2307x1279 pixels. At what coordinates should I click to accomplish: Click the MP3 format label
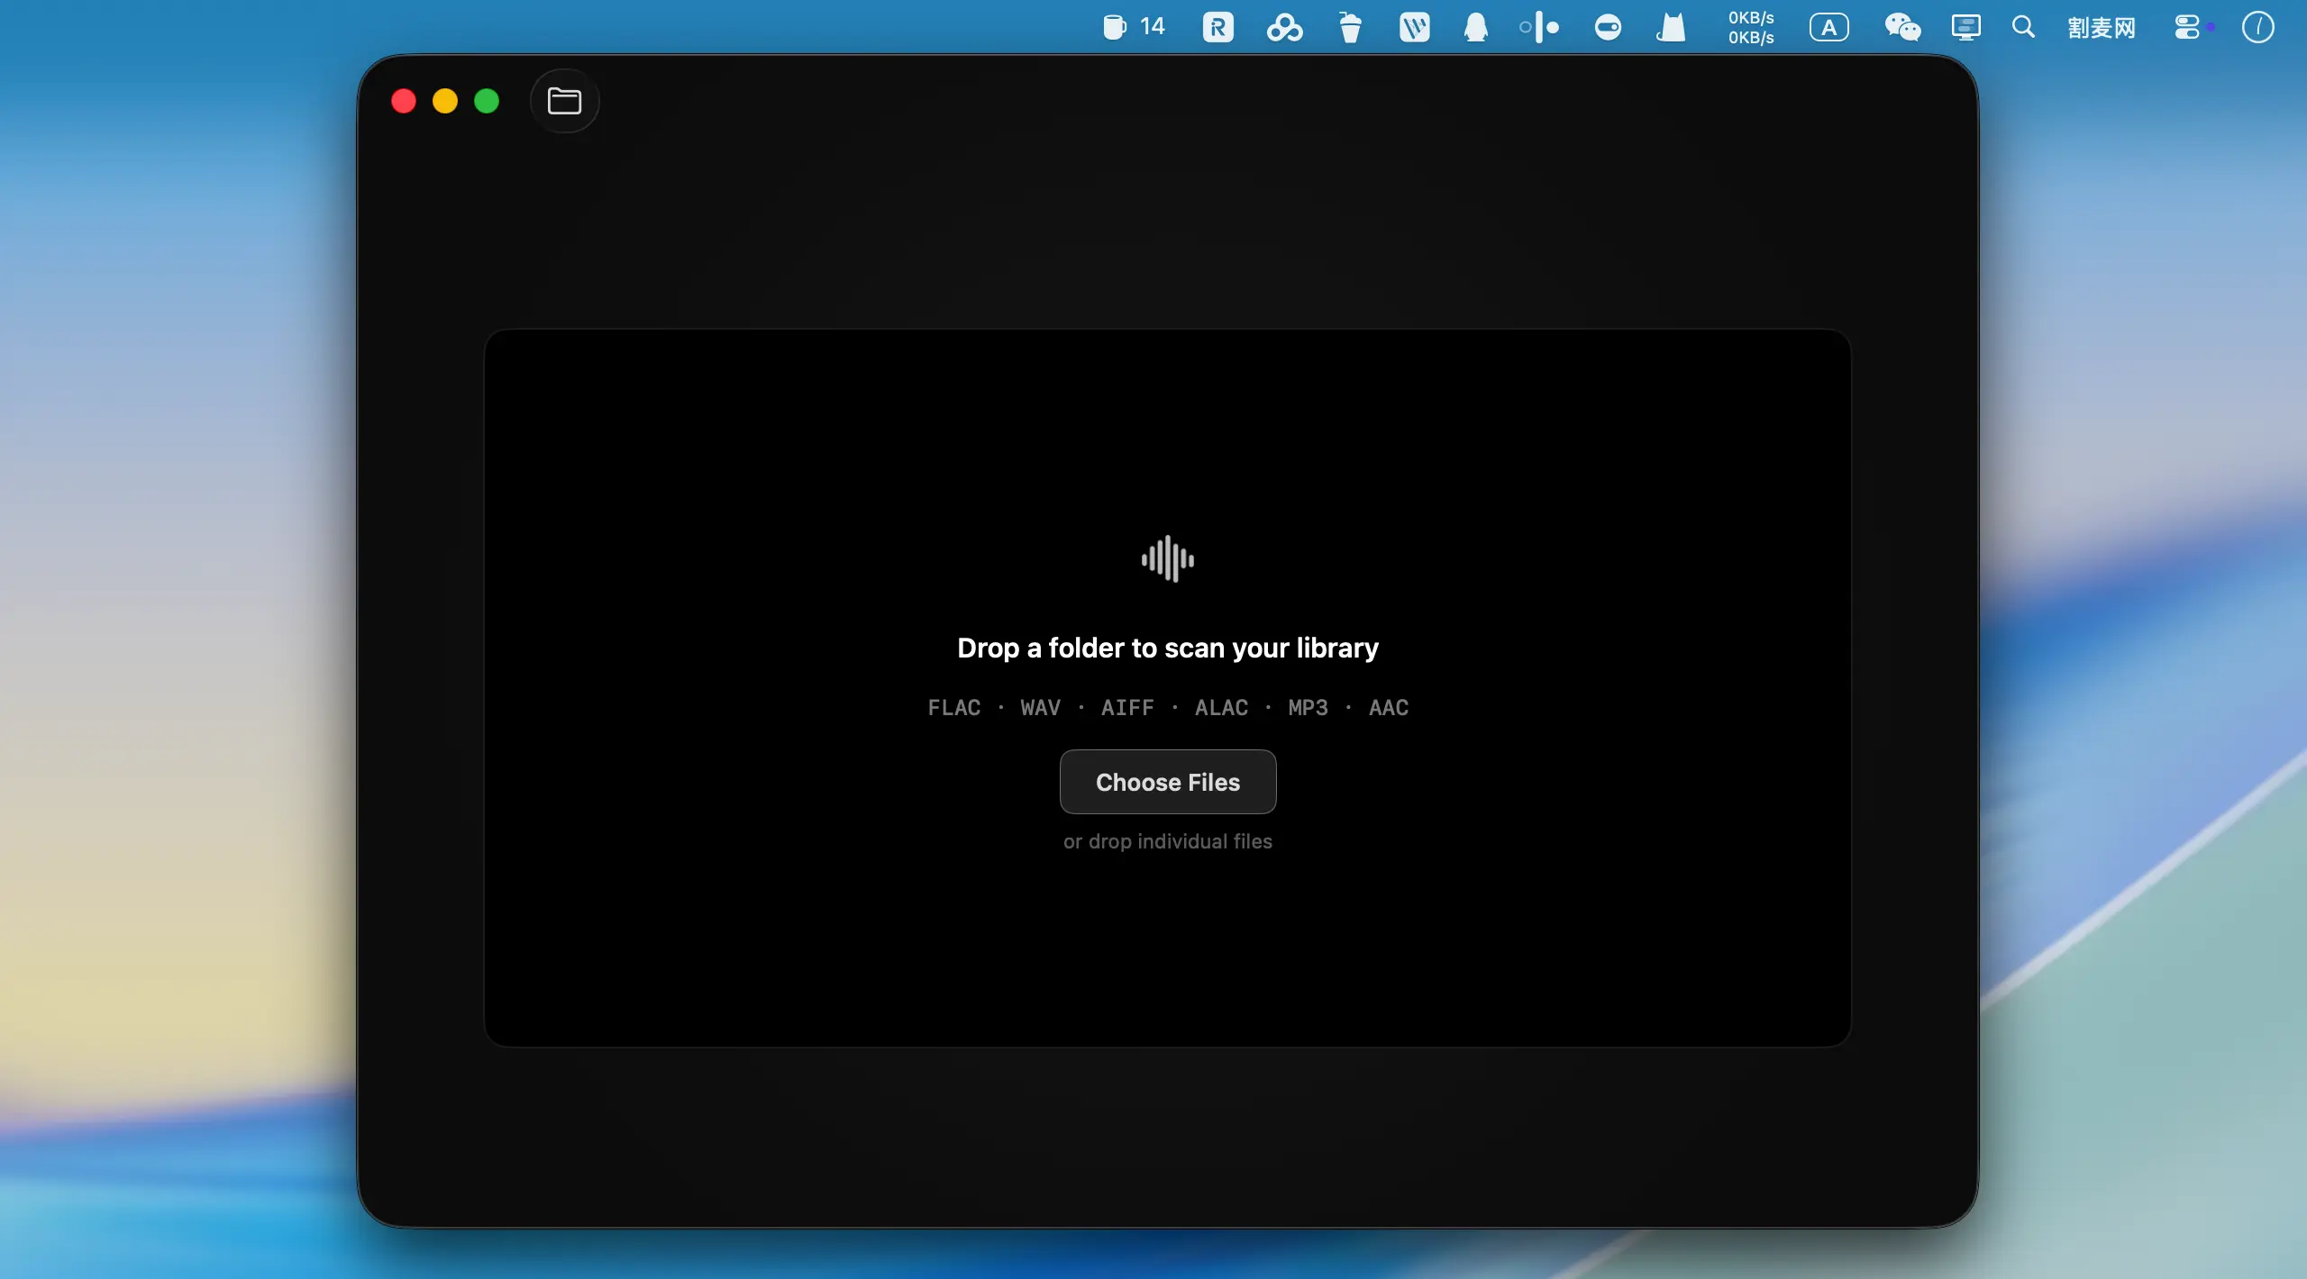(x=1308, y=708)
